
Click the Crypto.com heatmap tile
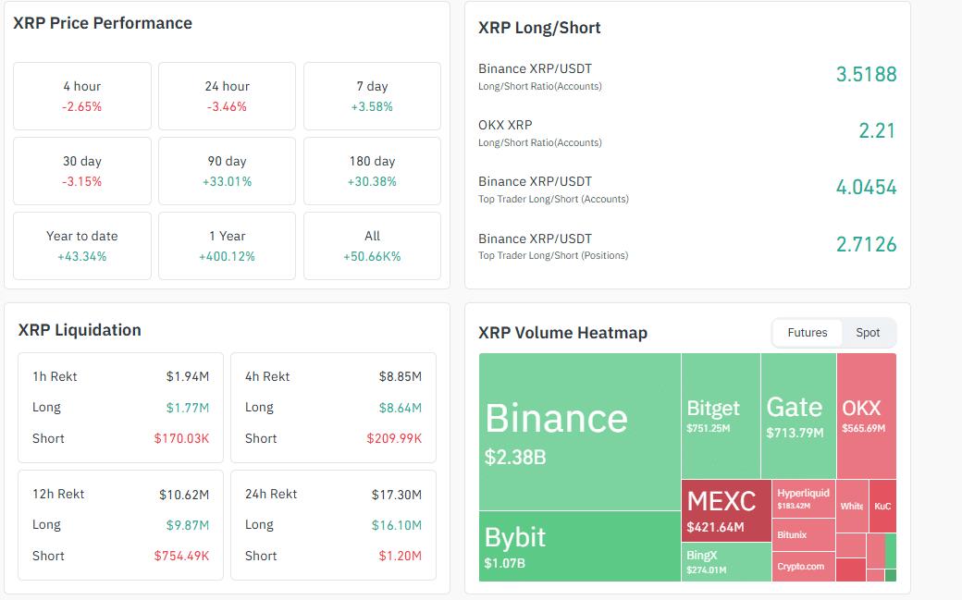coord(803,566)
